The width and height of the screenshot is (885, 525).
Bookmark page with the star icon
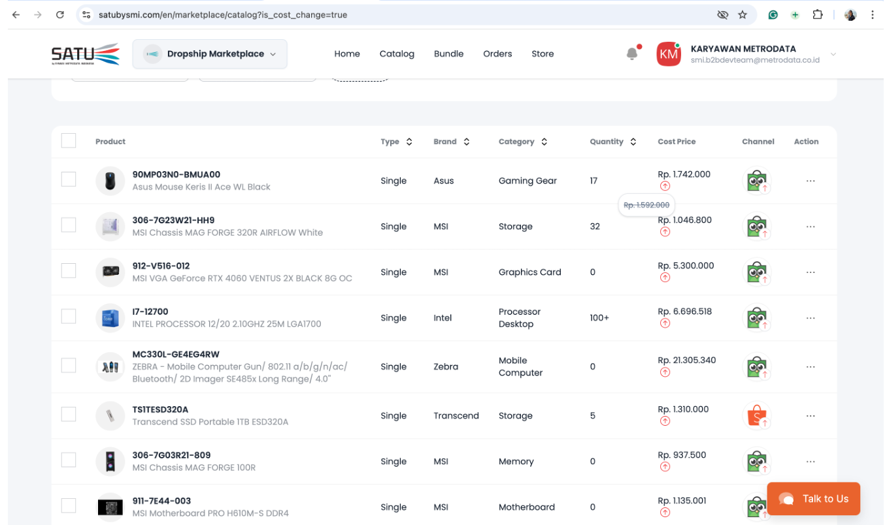743,14
